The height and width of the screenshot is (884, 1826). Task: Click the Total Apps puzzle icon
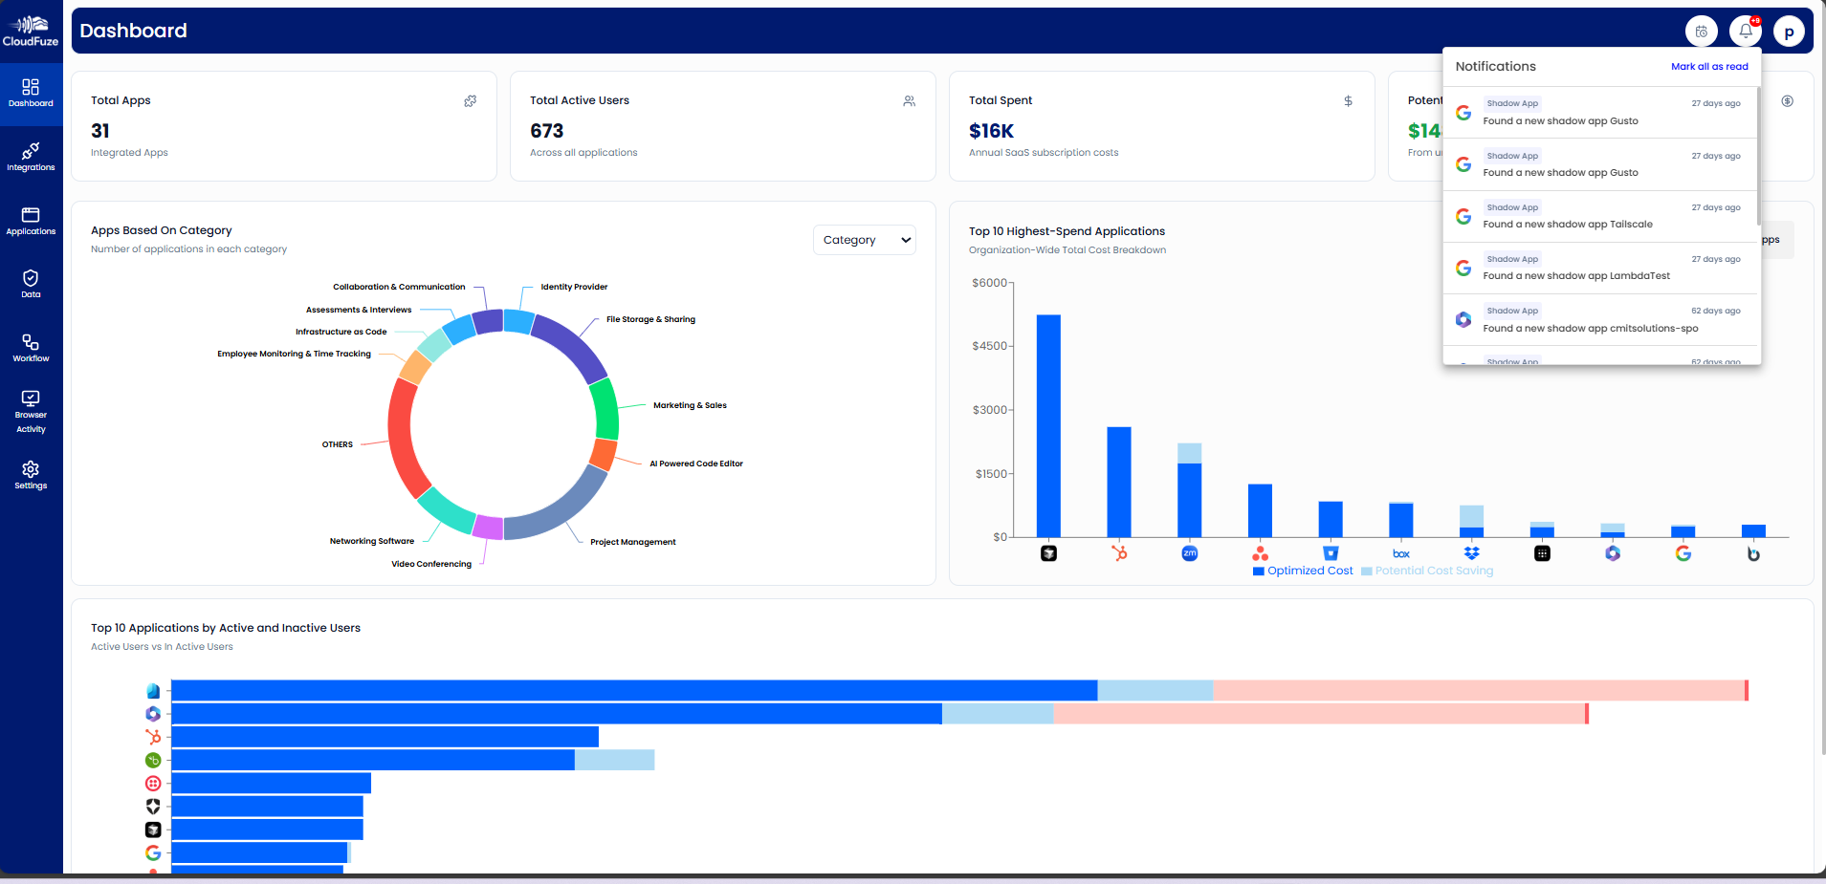[470, 101]
